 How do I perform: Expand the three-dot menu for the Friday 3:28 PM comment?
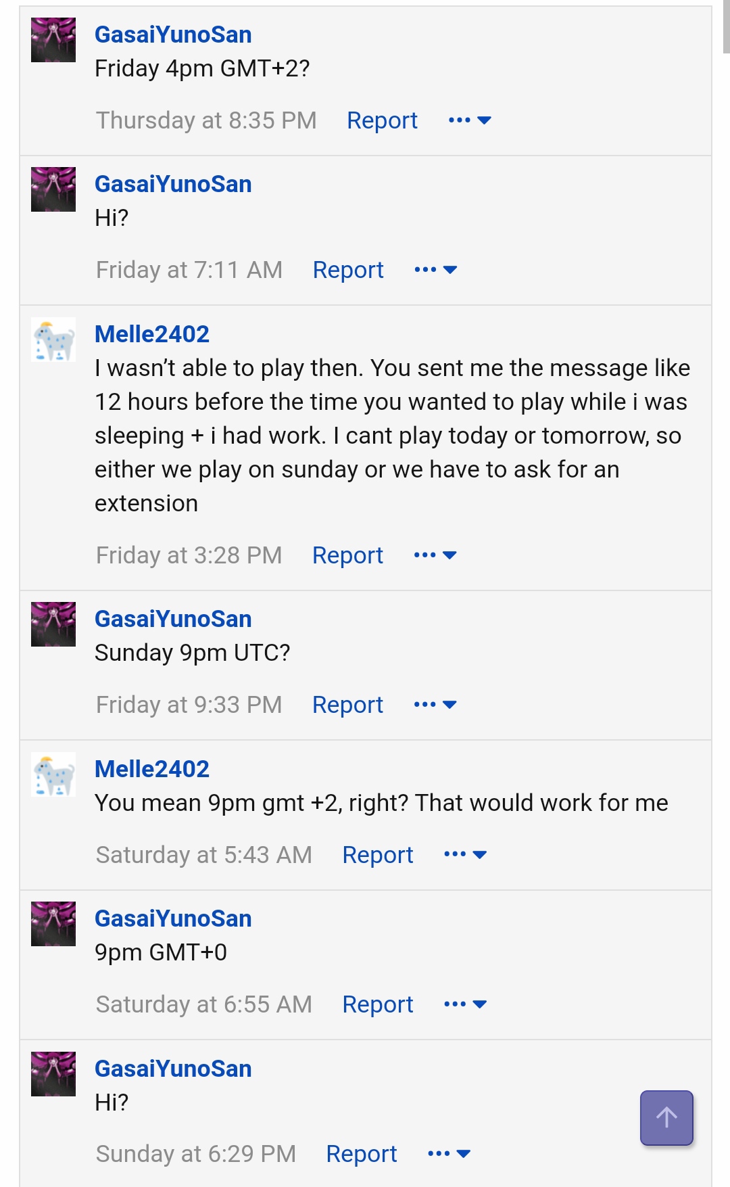pyautogui.click(x=435, y=555)
